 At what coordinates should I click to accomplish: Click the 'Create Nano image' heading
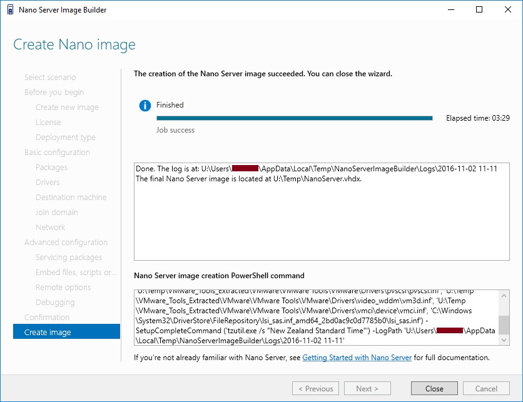pyautogui.click(x=74, y=44)
